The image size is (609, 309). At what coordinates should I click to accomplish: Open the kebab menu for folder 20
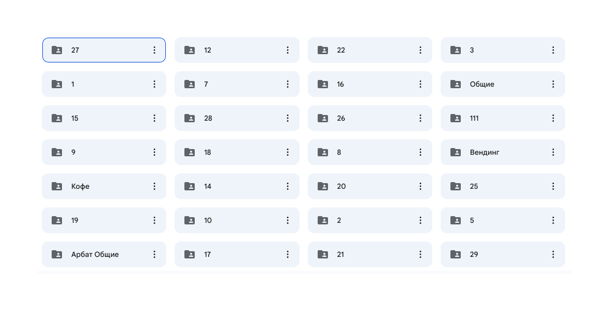pos(420,187)
